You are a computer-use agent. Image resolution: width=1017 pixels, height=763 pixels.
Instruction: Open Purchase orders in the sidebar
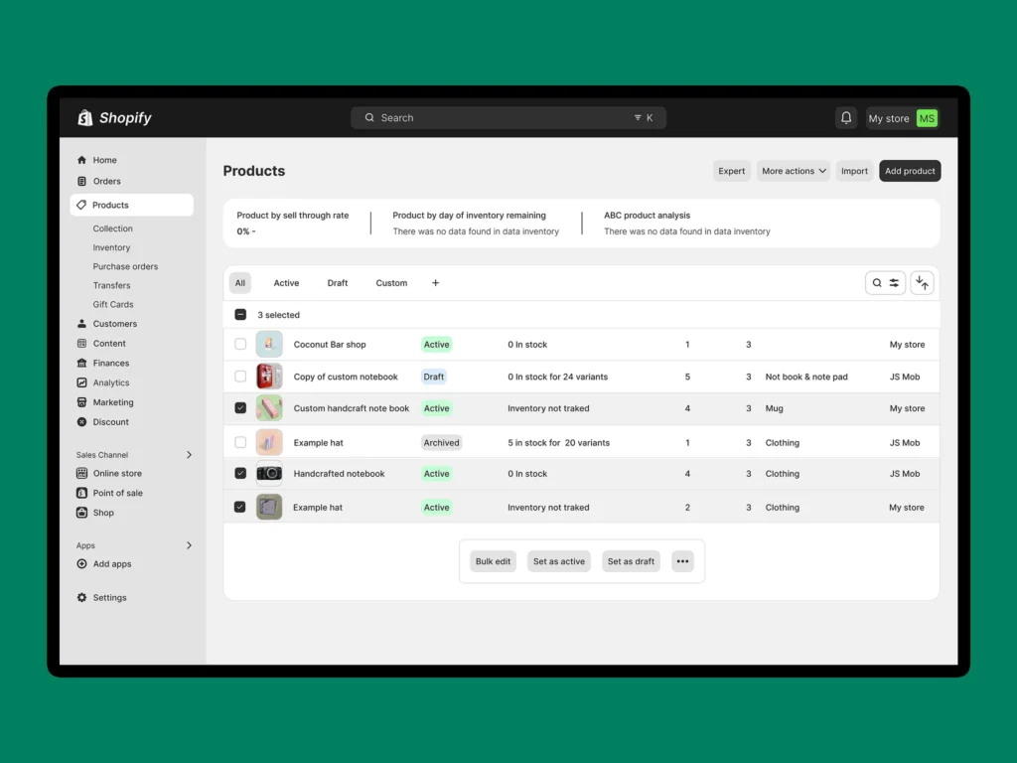[x=125, y=266]
